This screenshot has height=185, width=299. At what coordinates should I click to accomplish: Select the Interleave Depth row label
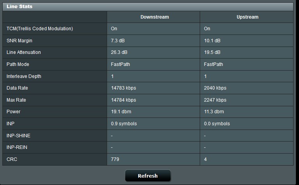point(24,76)
